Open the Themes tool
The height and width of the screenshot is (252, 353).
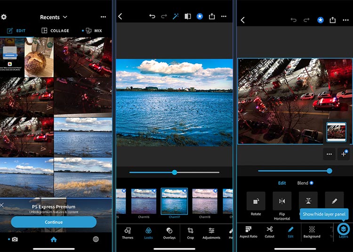128,233
